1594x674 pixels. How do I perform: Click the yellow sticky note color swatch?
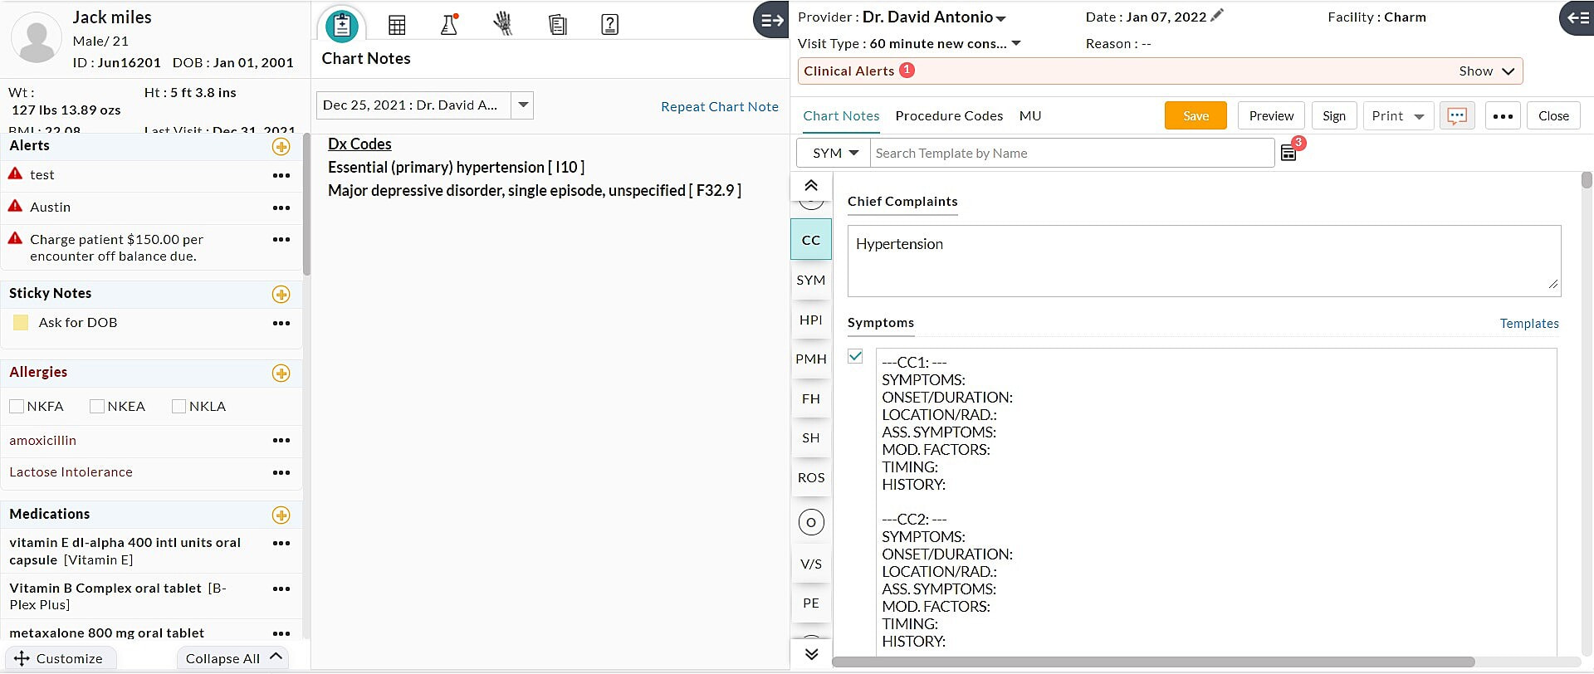point(21,323)
